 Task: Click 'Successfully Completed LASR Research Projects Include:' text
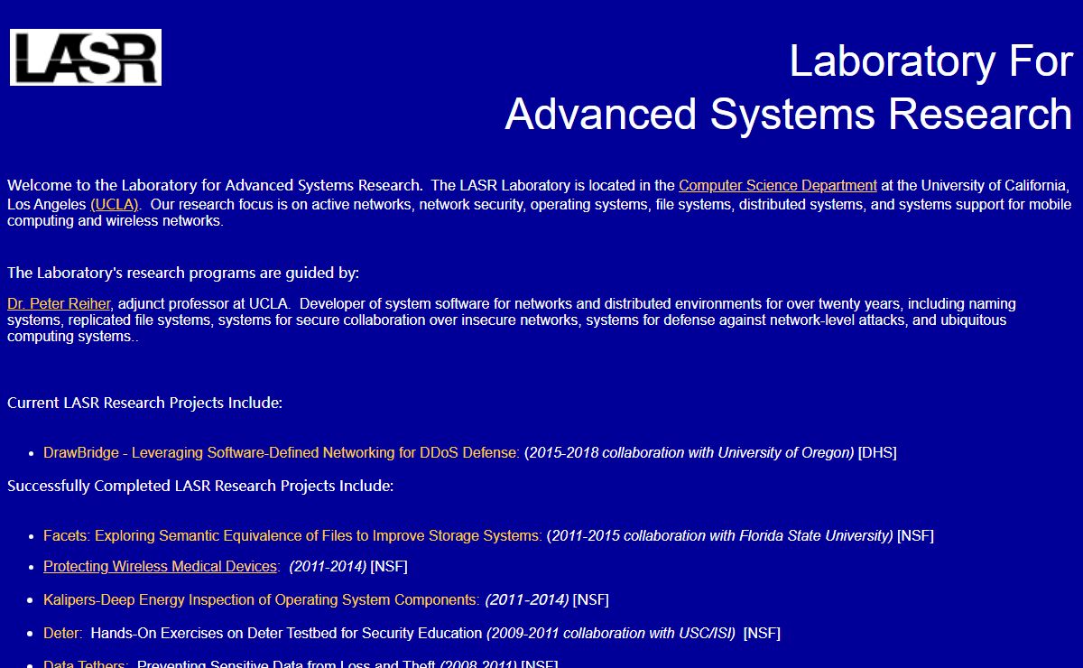click(200, 486)
